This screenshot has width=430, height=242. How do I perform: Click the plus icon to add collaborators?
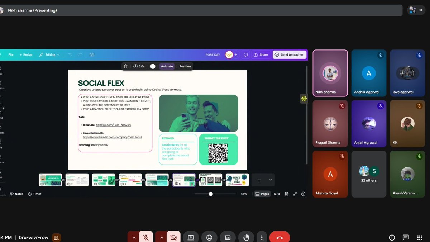(x=236, y=55)
